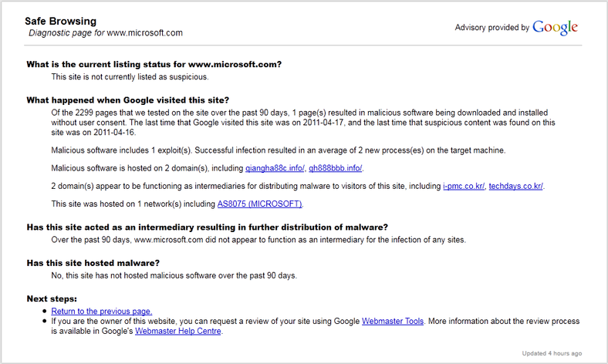This screenshot has height=364, width=608.
Task: Click the 'Diagnostic page for www.microsoft.com' subtitle
Action: click(x=106, y=33)
